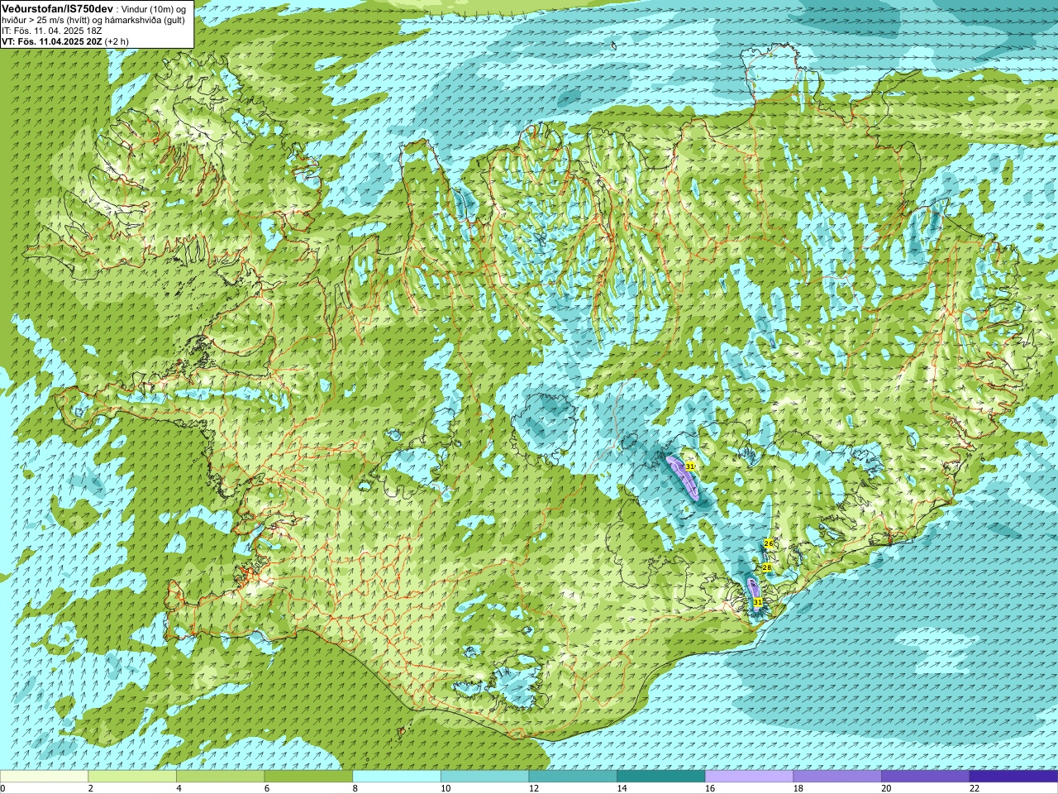The image size is (1058, 794).
Task: Click the 12–14 m/s teal legend swatch
Action: [x=573, y=777]
